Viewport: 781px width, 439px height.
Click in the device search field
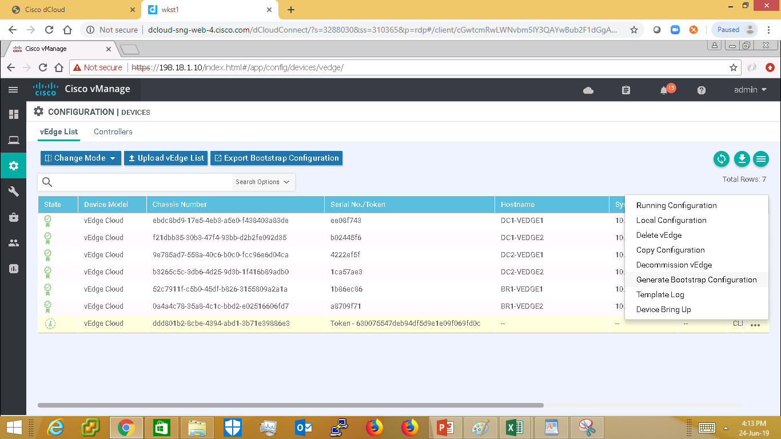(x=143, y=182)
